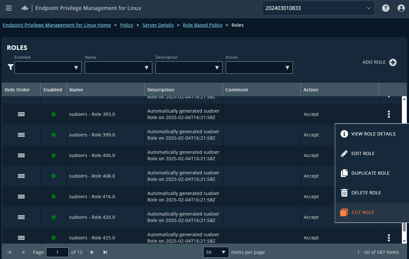Click the page number input field
Screen dimensions: 409x259
pyautogui.click(x=57, y=252)
